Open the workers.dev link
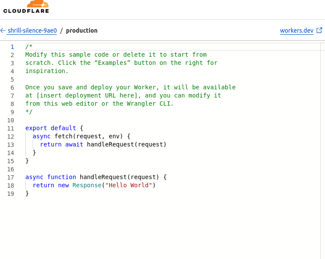Screen dimensions: 325x259 [297, 30]
